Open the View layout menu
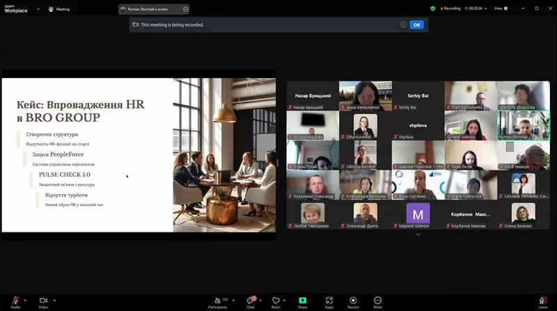Image resolution: width=557 pixels, height=311 pixels. click(501, 8)
